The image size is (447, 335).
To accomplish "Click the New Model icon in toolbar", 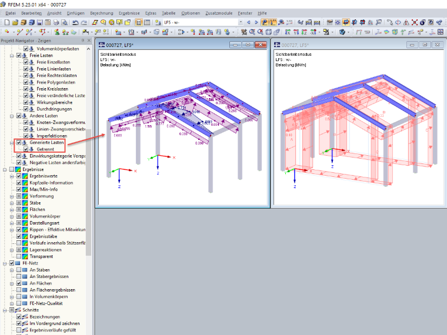I will (7, 22).
